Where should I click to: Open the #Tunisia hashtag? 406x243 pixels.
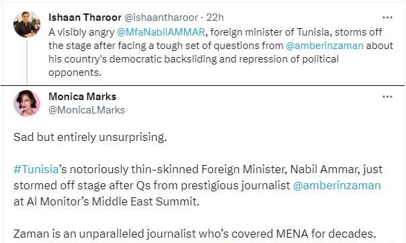[36, 170]
